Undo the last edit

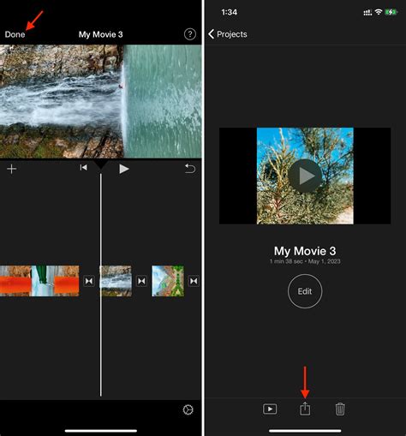190,169
